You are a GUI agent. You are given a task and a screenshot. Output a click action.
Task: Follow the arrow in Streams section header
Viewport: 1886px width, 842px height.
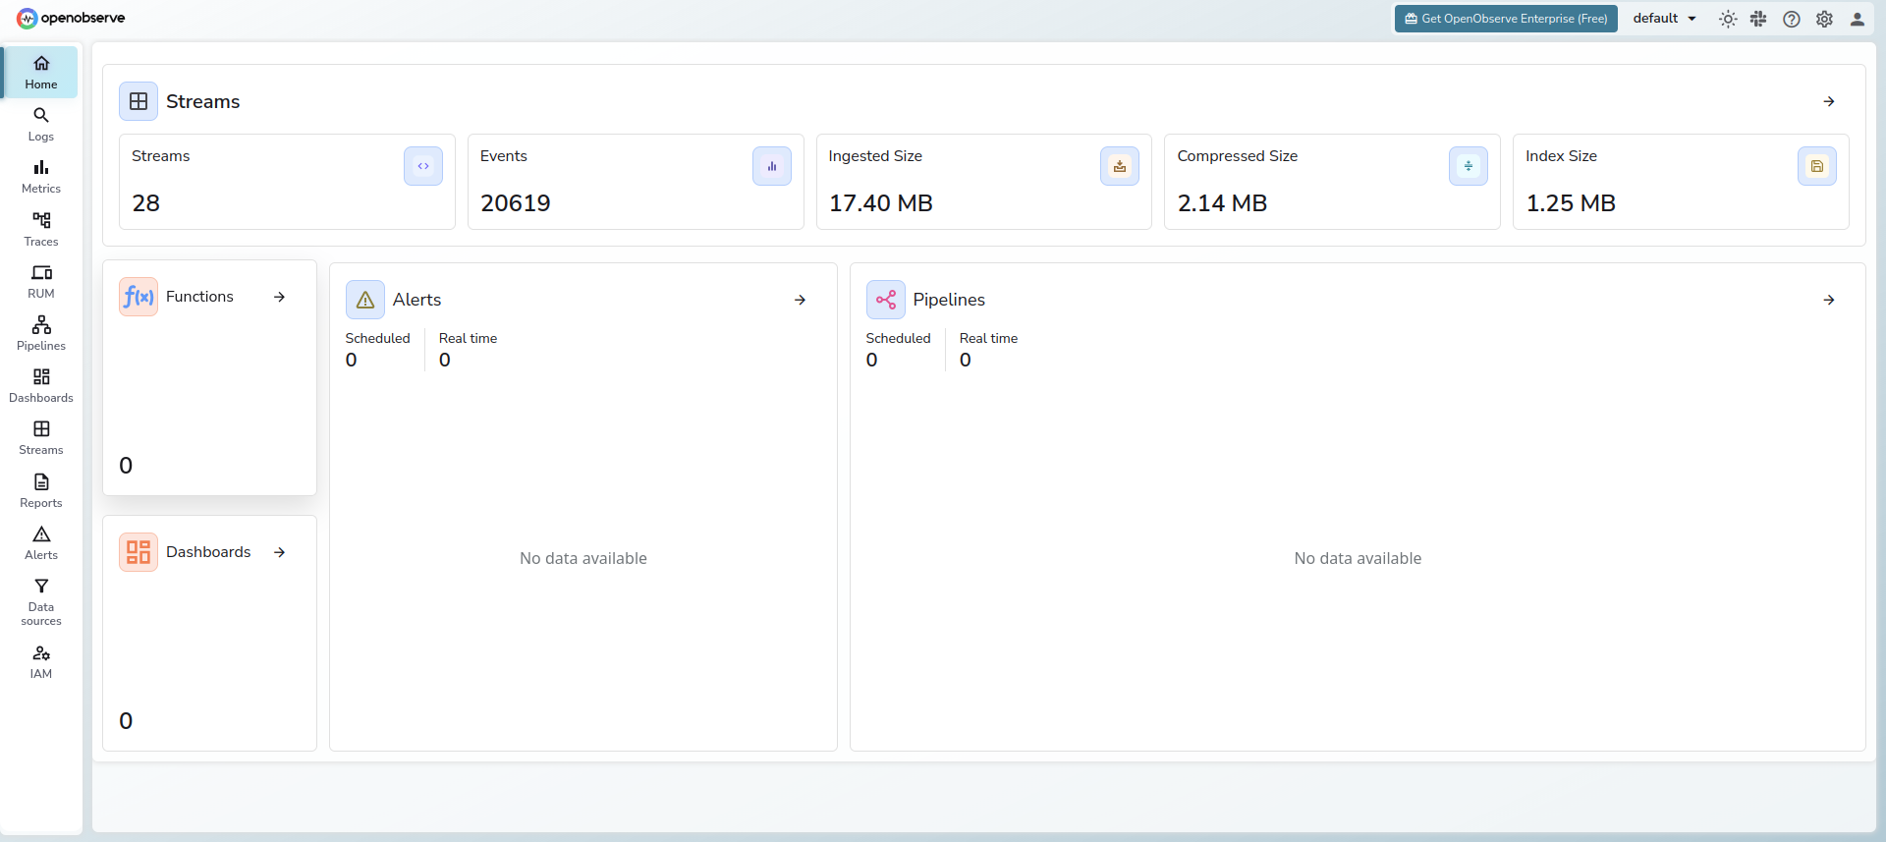pyautogui.click(x=1829, y=101)
